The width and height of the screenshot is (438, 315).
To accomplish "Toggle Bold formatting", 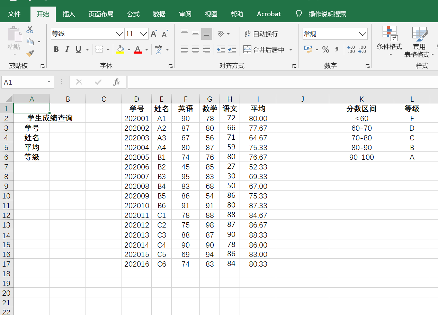I will 56,49.
